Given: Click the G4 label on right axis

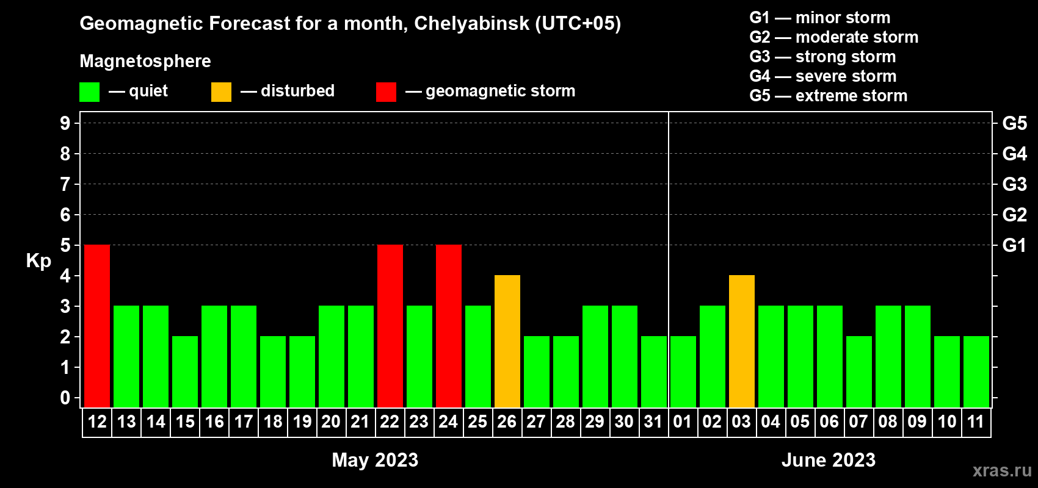Looking at the screenshot, I should pyautogui.click(x=1015, y=154).
